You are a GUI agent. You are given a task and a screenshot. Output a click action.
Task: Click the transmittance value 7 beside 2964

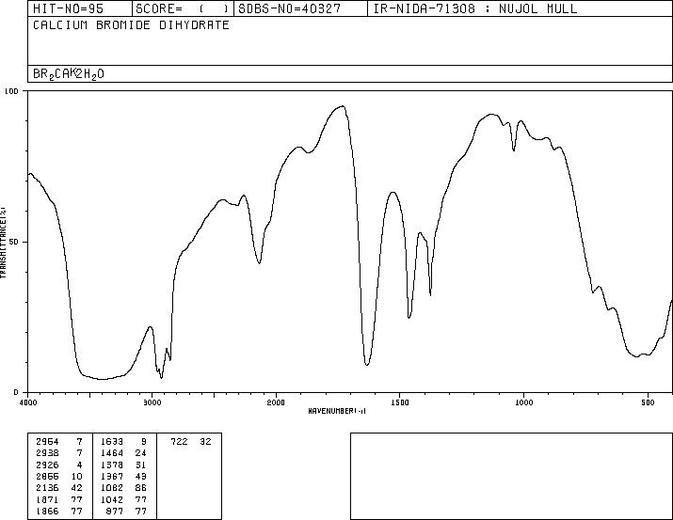pos(79,442)
